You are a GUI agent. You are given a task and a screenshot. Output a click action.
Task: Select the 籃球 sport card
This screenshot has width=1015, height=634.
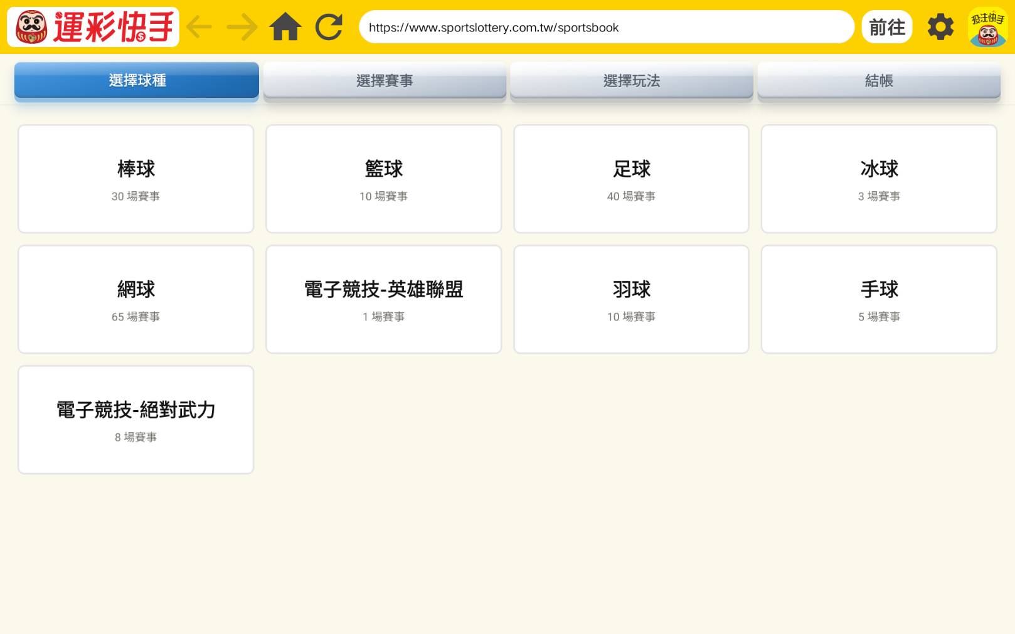(384, 179)
